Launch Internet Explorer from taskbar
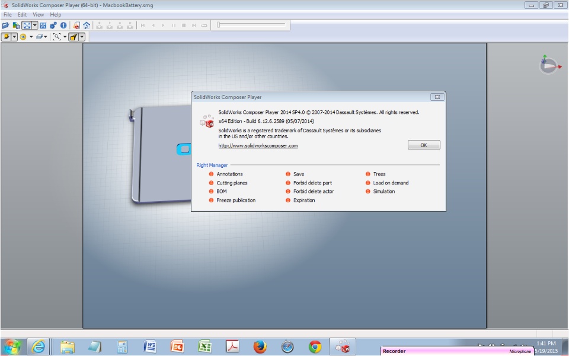The height and width of the screenshot is (356, 569). pyautogui.click(x=38, y=347)
